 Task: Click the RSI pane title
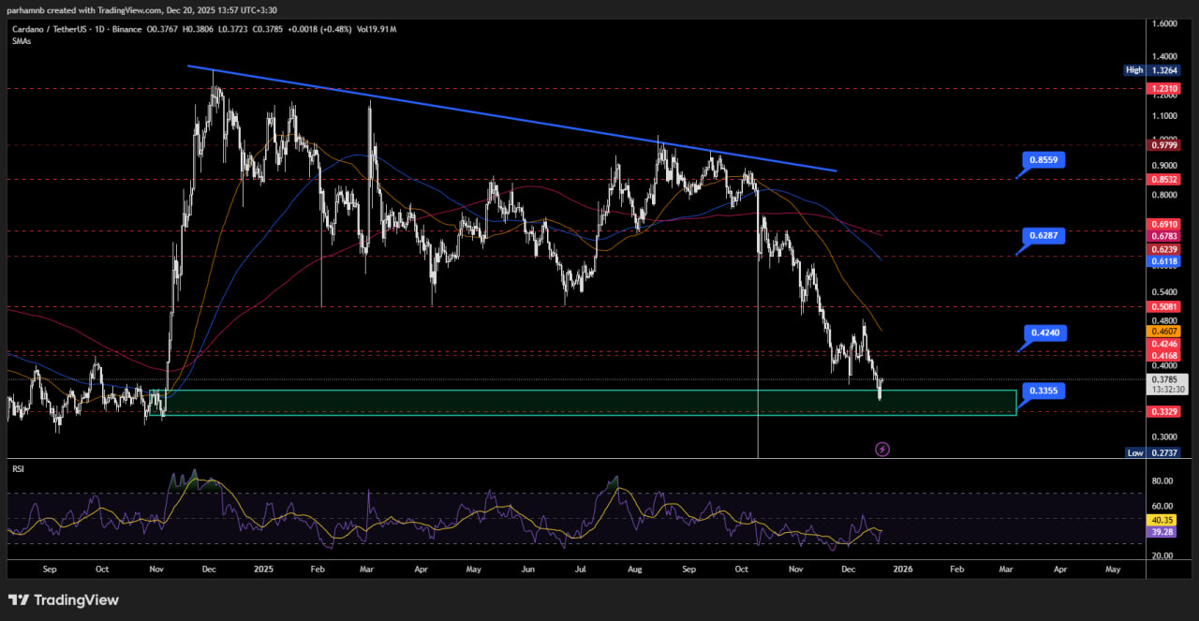(x=17, y=466)
